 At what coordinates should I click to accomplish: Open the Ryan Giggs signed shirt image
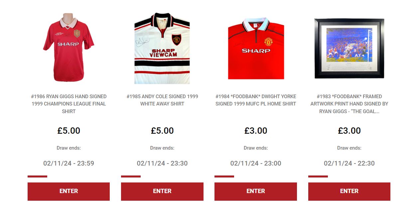coord(69,47)
